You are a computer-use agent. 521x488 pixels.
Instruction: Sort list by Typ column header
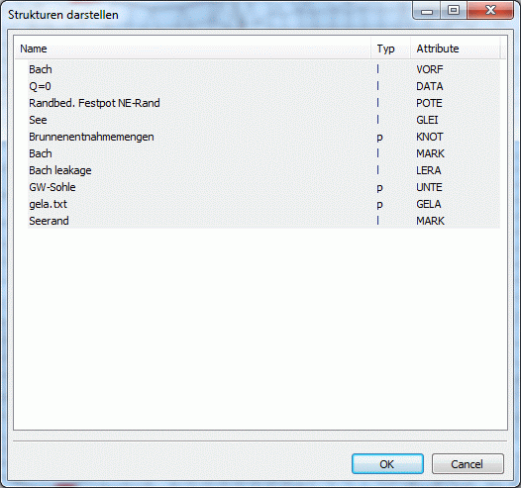pyautogui.click(x=390, y=49)
